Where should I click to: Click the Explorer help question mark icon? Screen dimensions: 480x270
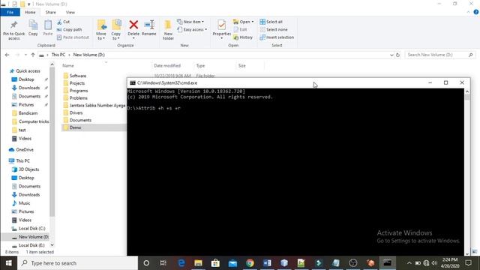[x=476, y=12]
